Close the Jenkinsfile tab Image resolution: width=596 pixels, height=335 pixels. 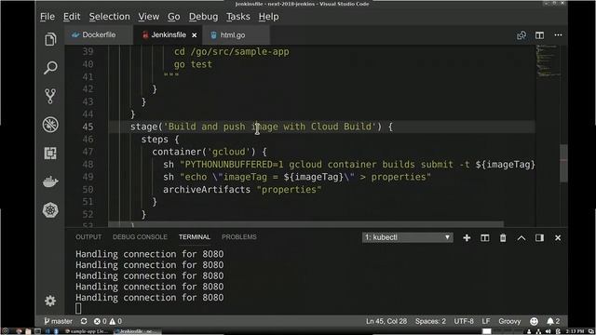195,35
